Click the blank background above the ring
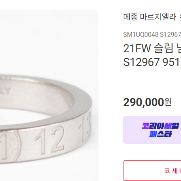The height and width of the screenshot is (181, 181). pos(49,40)
